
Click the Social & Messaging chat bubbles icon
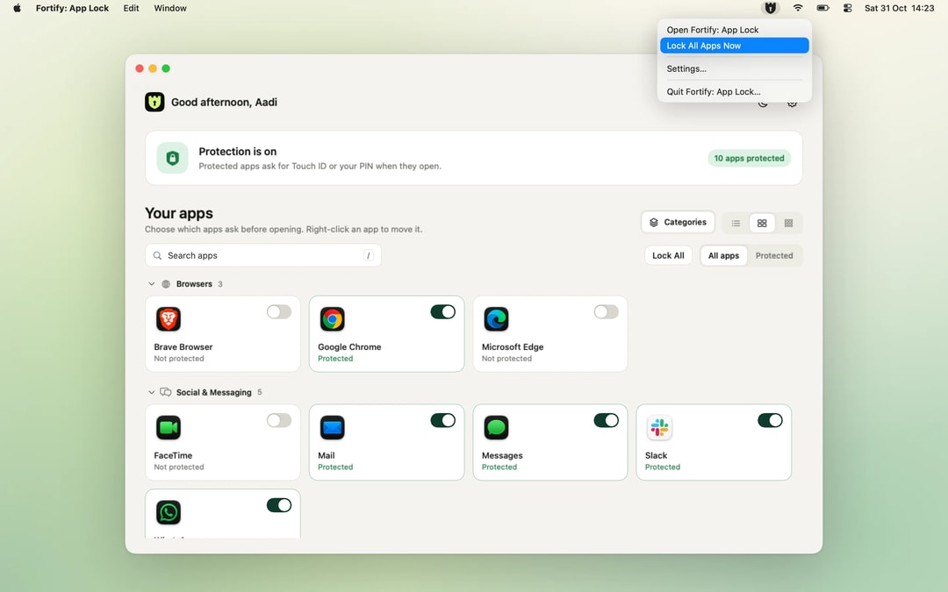pos(166,392)
